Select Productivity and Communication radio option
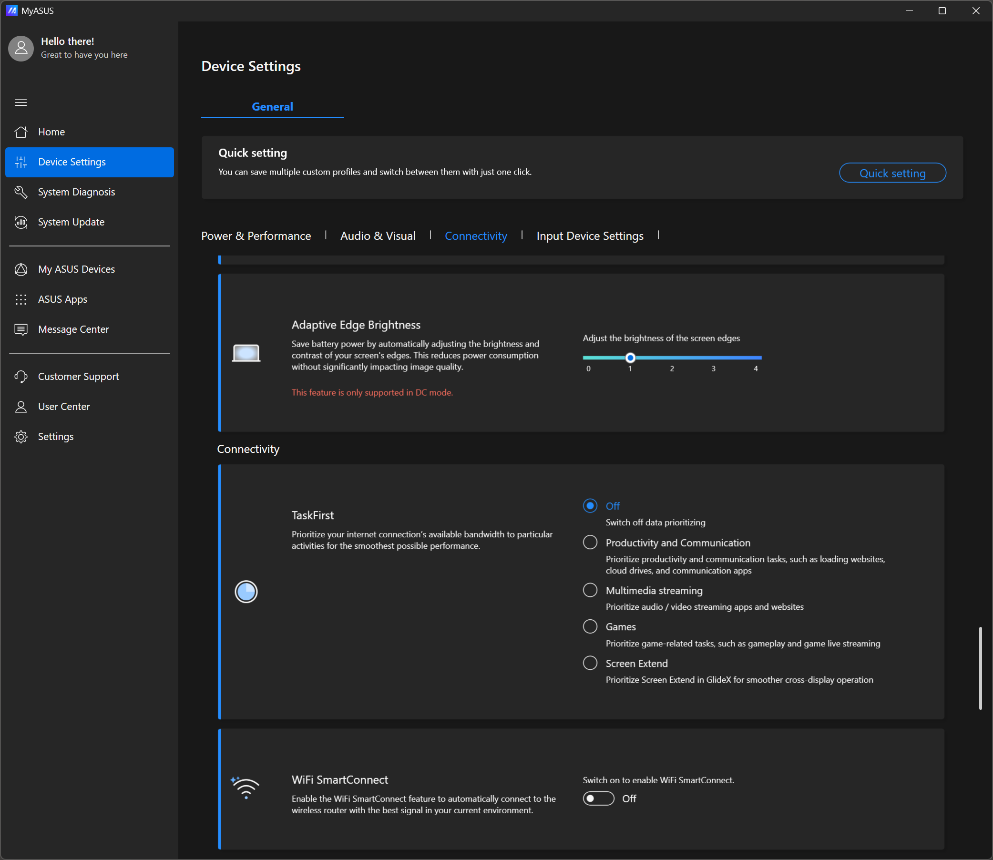 (590, 543)
